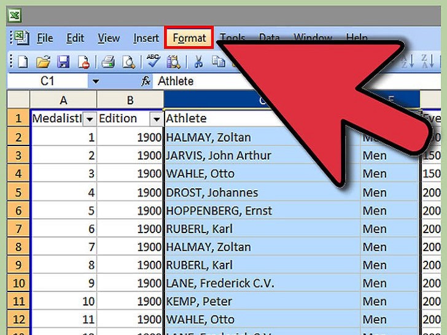This screenshot has width=447, height=335.
Task: Expand the Name Box dropdown arrow
Action: (x=95, y=81)
